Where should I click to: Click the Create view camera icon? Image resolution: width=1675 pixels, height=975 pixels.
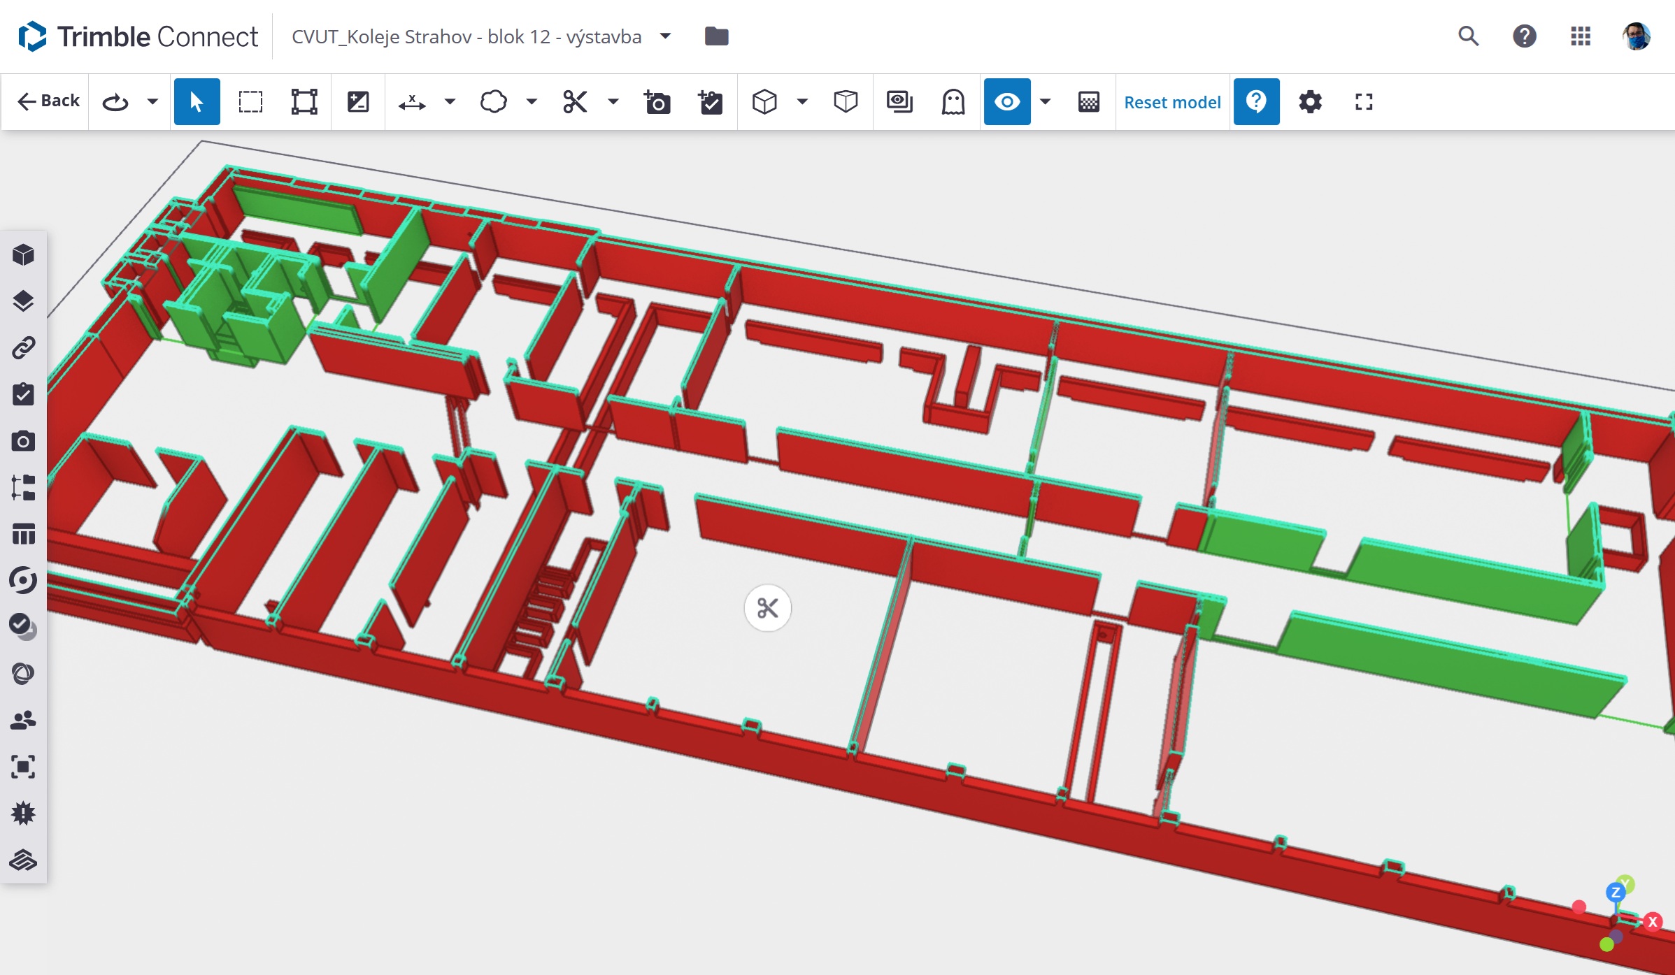coord(657,103)
